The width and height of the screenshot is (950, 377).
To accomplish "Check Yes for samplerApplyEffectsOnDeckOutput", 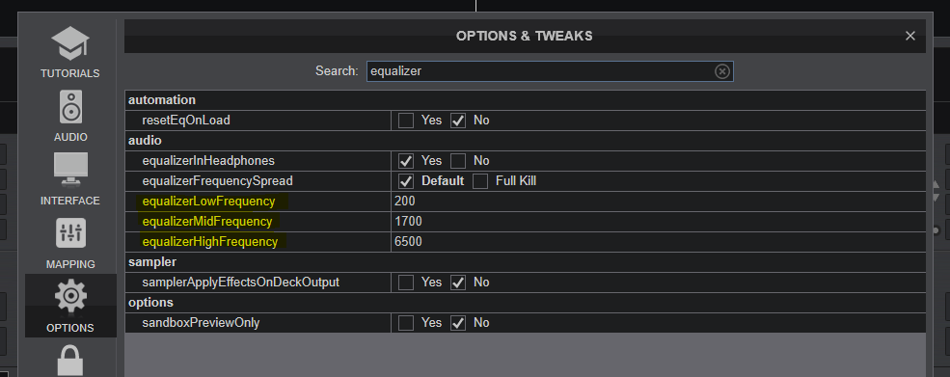I will pos(406,283).
